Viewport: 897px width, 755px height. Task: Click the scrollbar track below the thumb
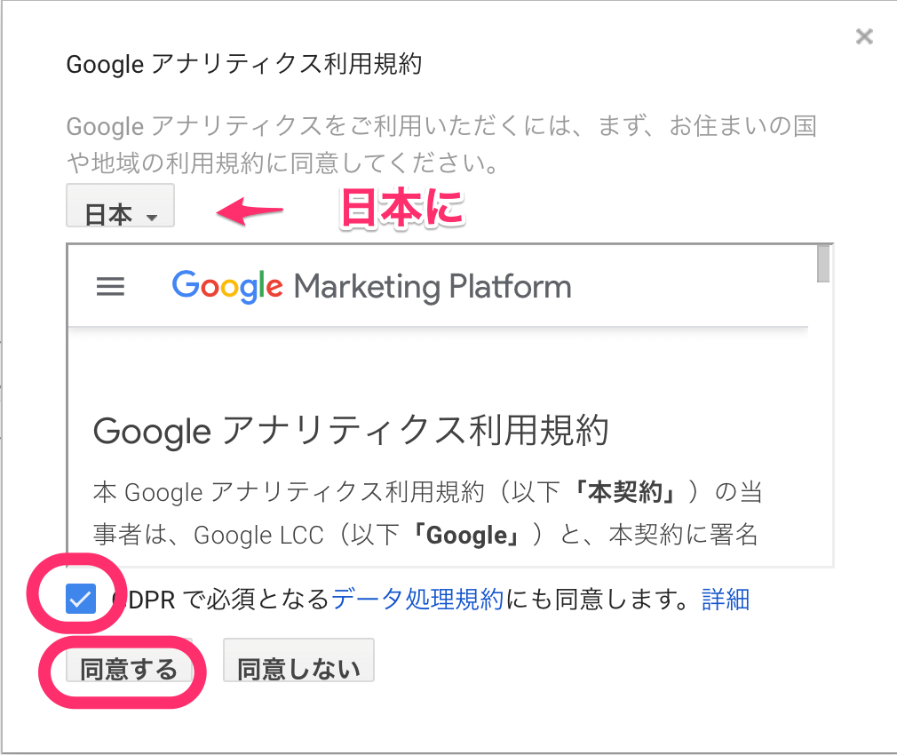[823, 426]
